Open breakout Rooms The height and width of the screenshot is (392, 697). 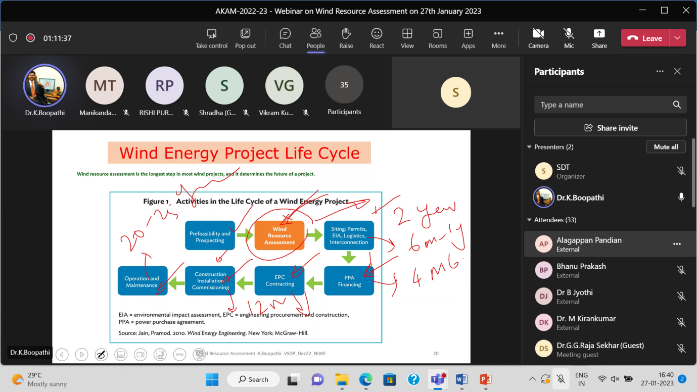pos(438,38)
